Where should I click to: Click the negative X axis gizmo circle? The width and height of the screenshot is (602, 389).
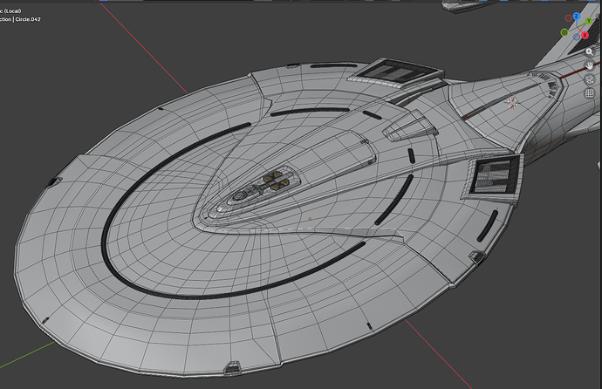568,18
